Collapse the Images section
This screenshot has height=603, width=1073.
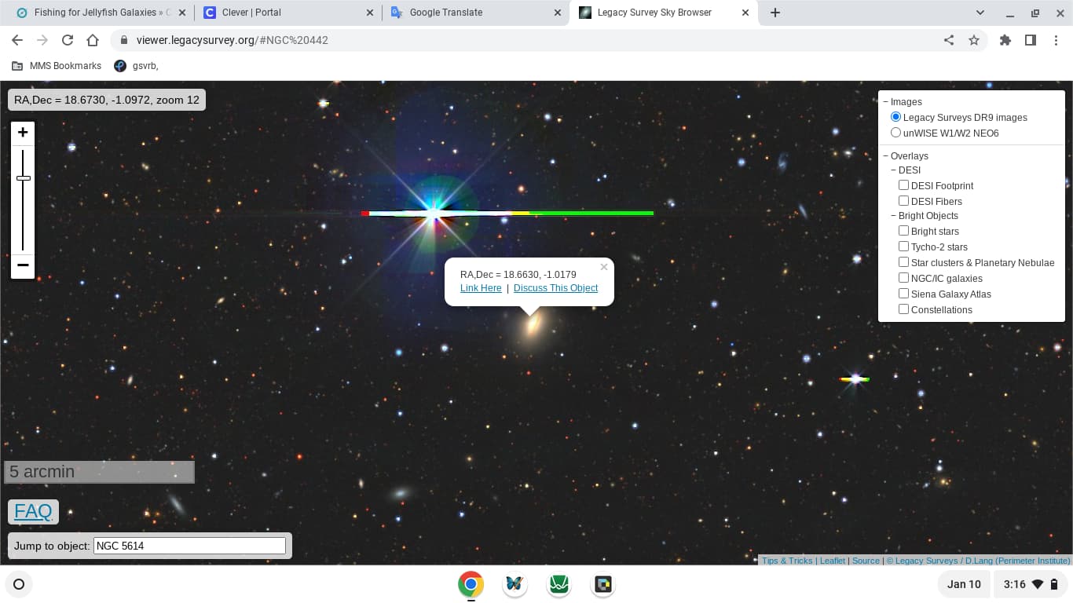click(x=886, y=102)
